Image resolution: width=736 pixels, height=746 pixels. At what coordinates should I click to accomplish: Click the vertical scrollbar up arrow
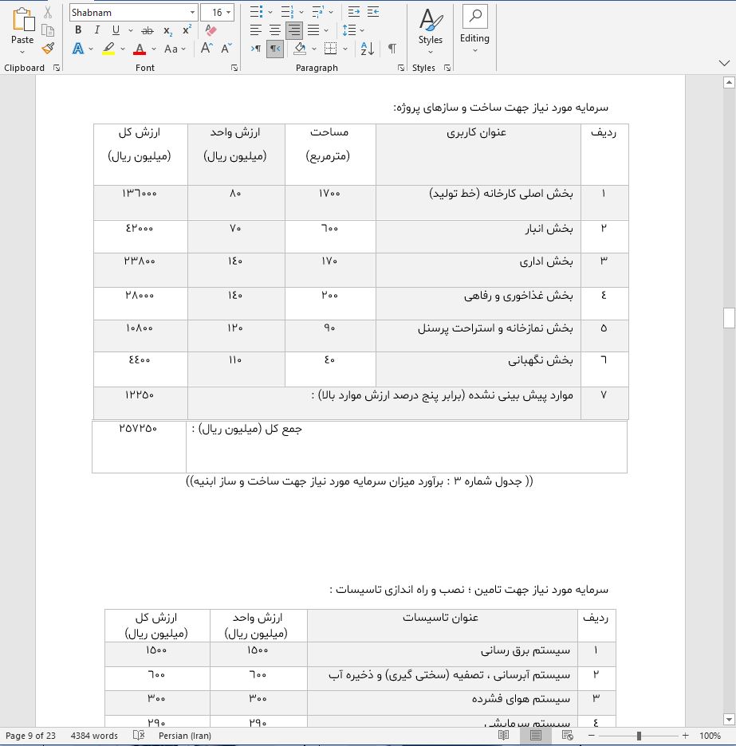tap(729, 82)
